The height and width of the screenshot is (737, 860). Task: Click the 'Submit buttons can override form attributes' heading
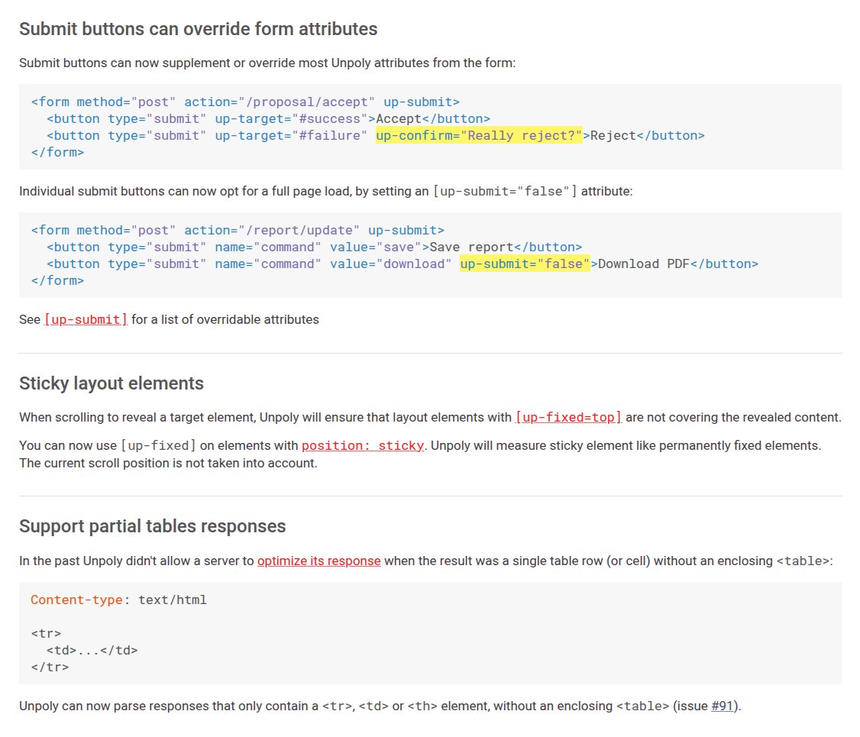tap(198, 29)
